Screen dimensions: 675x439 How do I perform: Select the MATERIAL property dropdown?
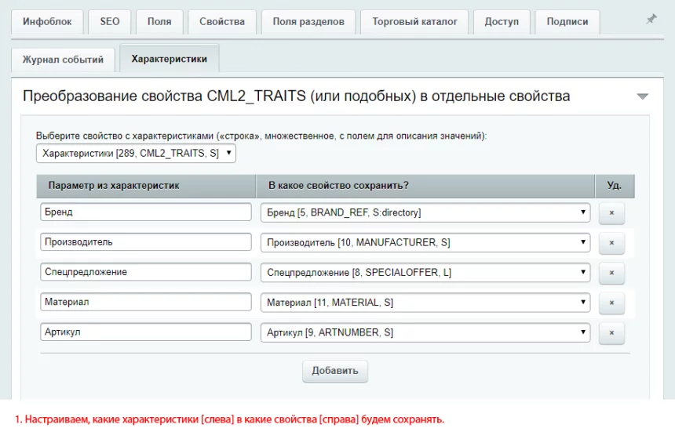point(425,303)
